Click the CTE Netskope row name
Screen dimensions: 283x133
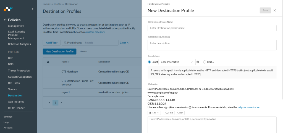[69, 72]
